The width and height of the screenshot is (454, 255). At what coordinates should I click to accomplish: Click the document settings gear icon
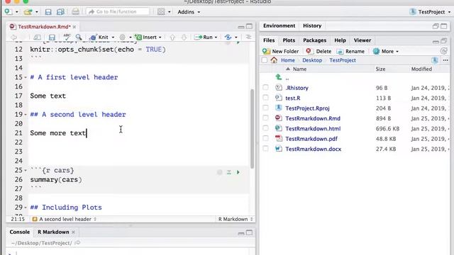(x=123, y=38)
